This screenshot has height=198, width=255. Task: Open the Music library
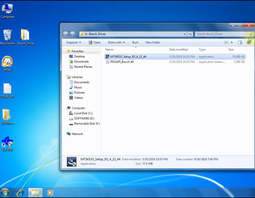76,87
